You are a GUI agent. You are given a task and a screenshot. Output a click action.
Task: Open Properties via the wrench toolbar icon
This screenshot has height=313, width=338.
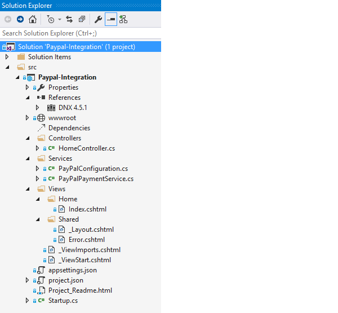point(98,19)
